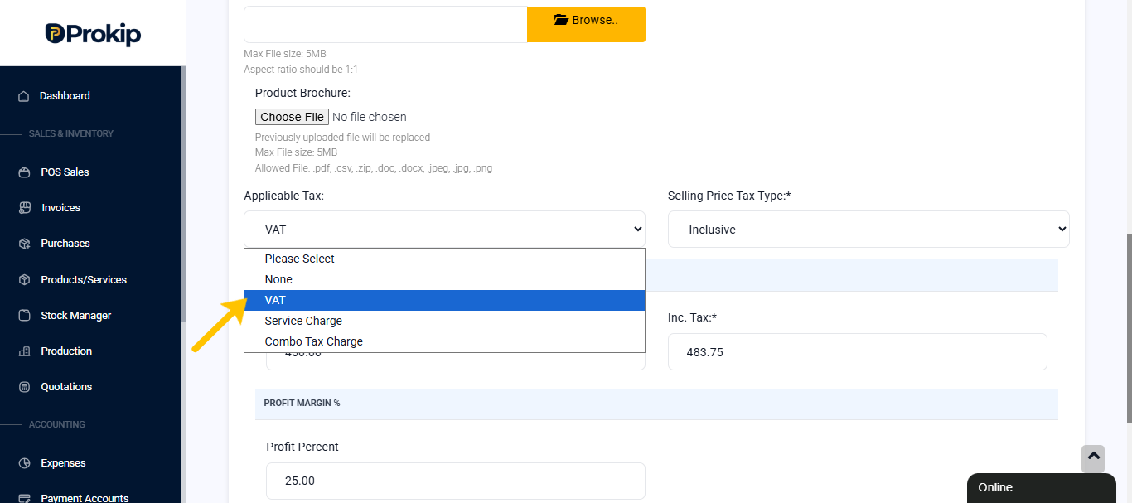1132x503 pixels.
Task: Click the 'Applicable Tax:' label
Action: coord(283,196)
